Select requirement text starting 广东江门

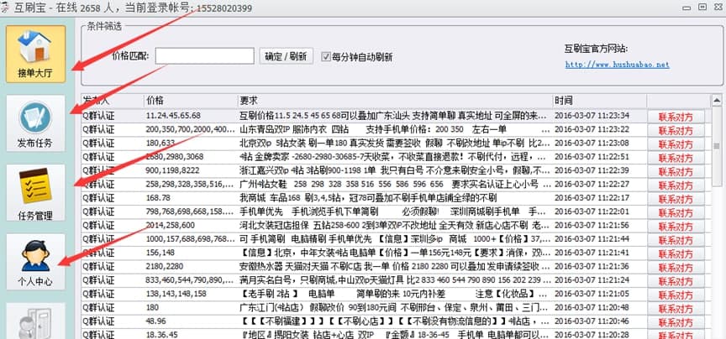pyautogui.click(x=394, y=308)
